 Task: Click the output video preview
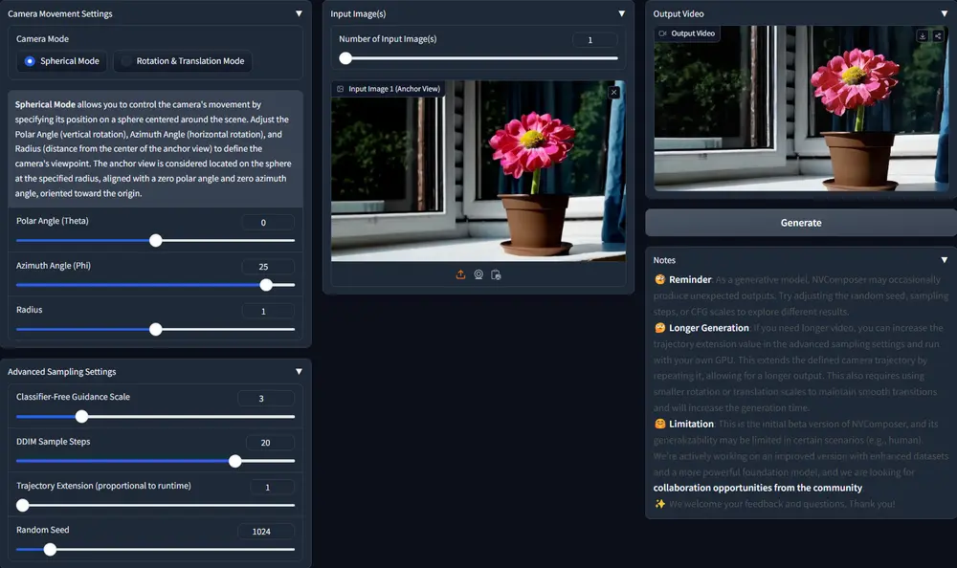801,109
